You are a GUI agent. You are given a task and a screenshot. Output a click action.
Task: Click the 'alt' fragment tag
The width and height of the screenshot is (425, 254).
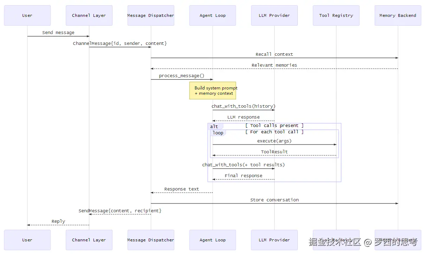(214, 126)
